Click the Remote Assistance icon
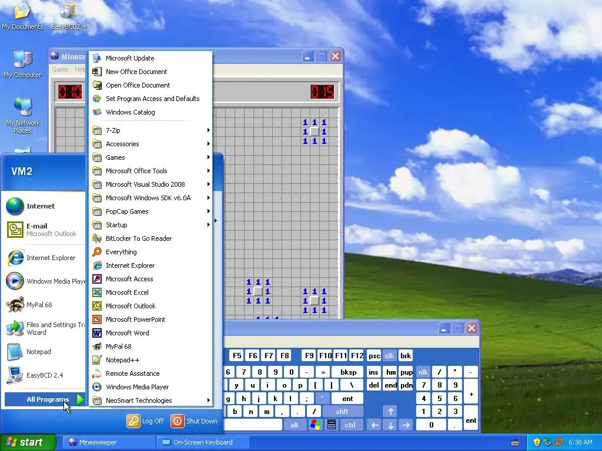Image resolution: width=602 pixels, height=451 pixels. click(x=97, y=373)
